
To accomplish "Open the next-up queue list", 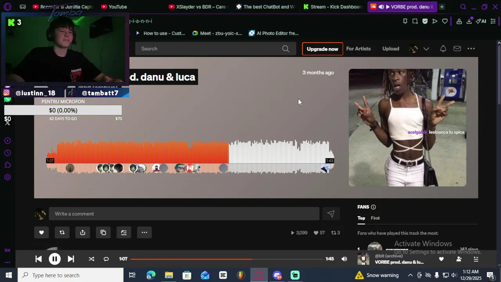I will pos(476,259).
